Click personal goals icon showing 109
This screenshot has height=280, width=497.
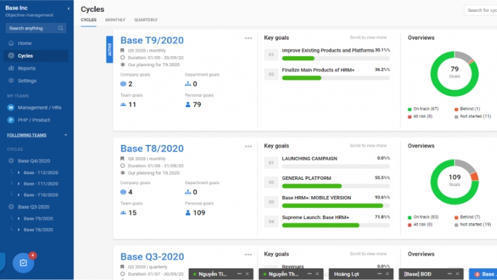pos(188,213)
